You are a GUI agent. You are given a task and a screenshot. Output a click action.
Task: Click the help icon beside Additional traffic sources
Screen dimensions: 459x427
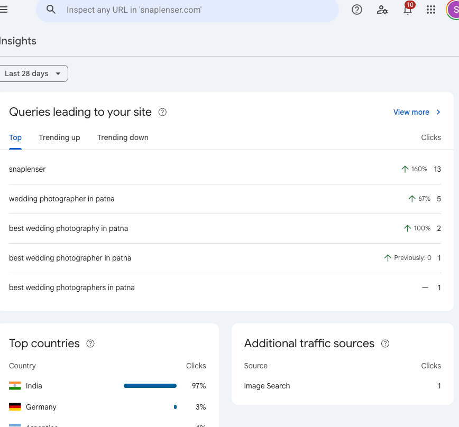pos(385,344)
